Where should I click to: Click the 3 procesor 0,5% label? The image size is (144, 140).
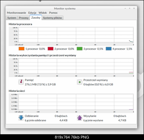click(93, 49)
